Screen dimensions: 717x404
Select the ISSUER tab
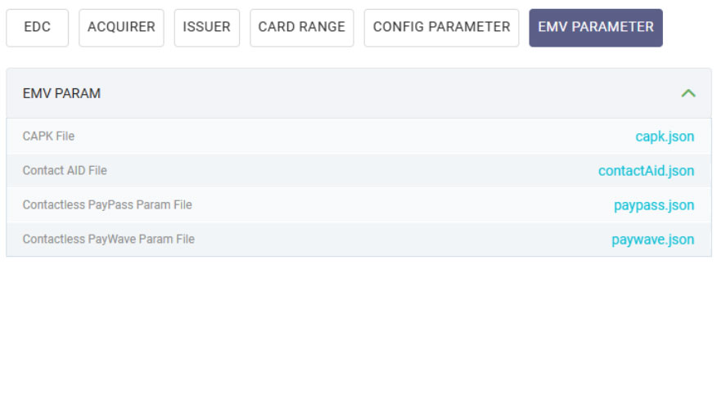206,28
